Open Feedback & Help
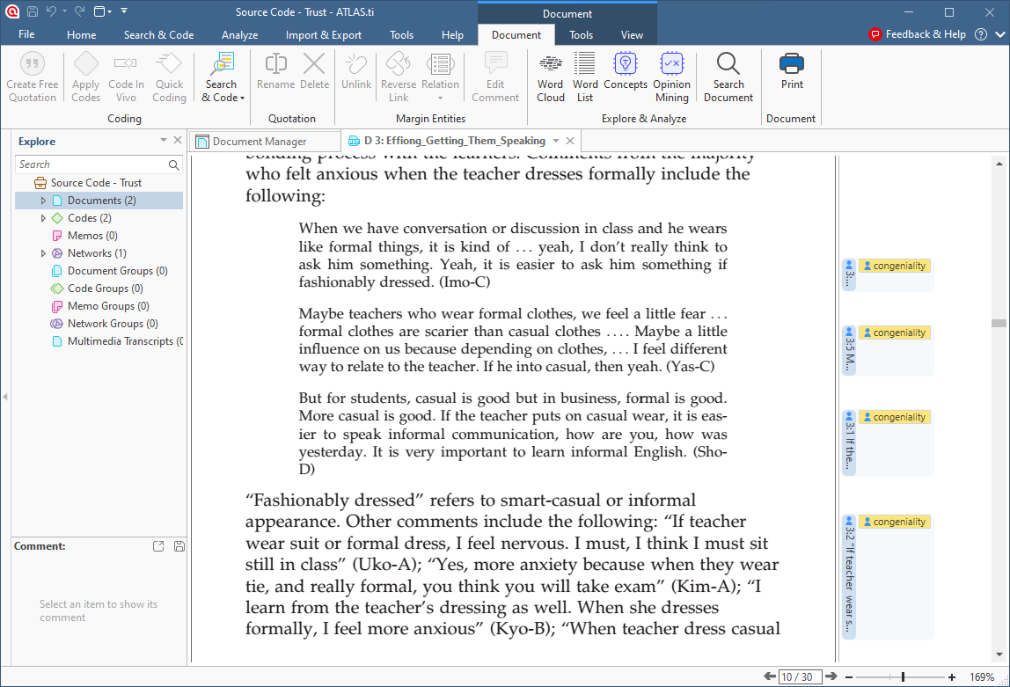The height and width of the screenshot is (687, 1010). [x=918, y=33]
